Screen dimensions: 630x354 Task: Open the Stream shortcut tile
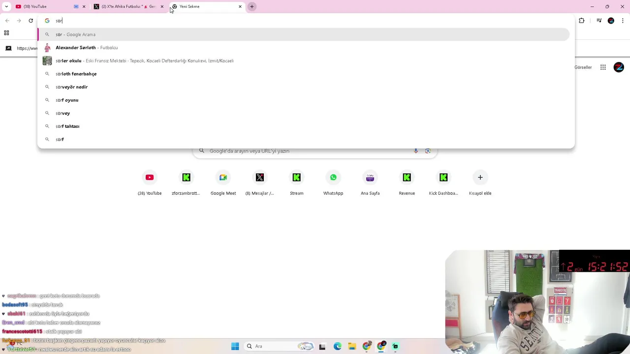coord(296,183)
